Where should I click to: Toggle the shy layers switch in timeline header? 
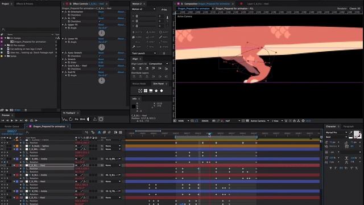pos(100,133)
